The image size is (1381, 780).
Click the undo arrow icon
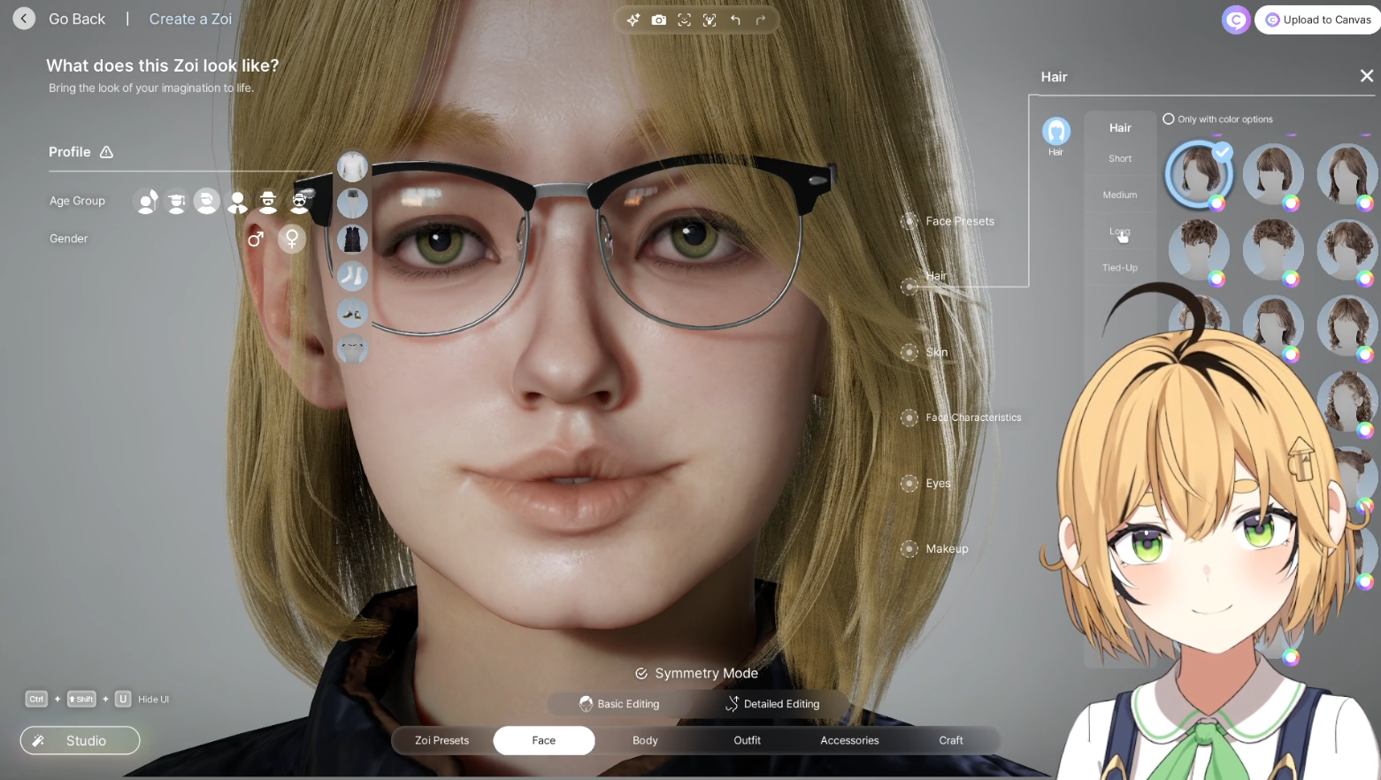pos(735,19)
